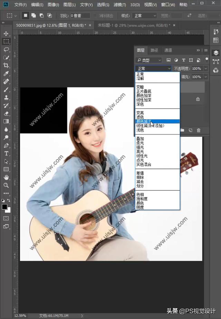
Task: Expand the 不透明度 opacity dropdown arrow
Action: 206,69
